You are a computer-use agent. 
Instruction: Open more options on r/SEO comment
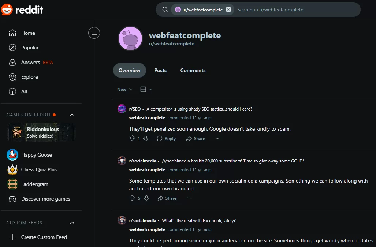(x=217, y=139)
